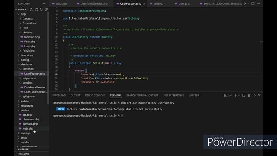Open the Debug Console tab
Screen dimensions: 277x156
pos(95,95)
